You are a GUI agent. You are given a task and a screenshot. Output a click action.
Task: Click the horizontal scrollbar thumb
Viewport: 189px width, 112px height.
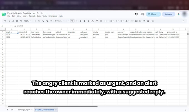coord(53,106)
